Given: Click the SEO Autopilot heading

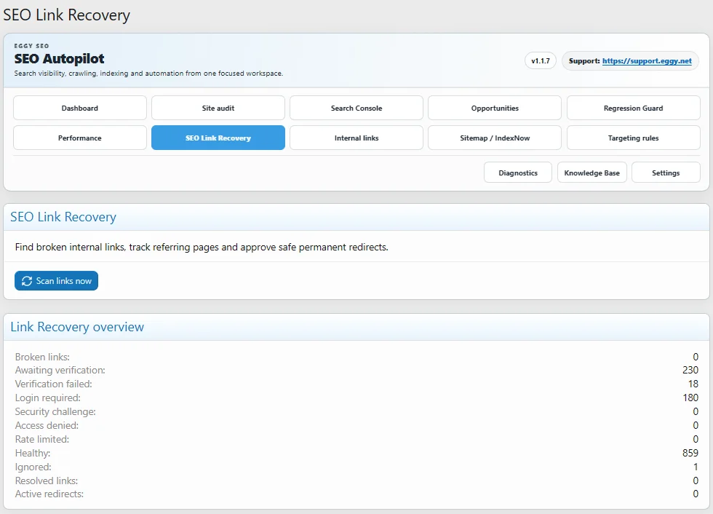Looking at the screenshot, I should (x=59, y=59).
